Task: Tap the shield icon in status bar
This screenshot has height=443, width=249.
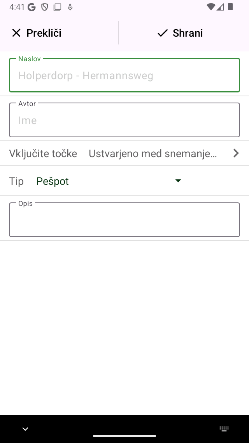Action: 45,7
